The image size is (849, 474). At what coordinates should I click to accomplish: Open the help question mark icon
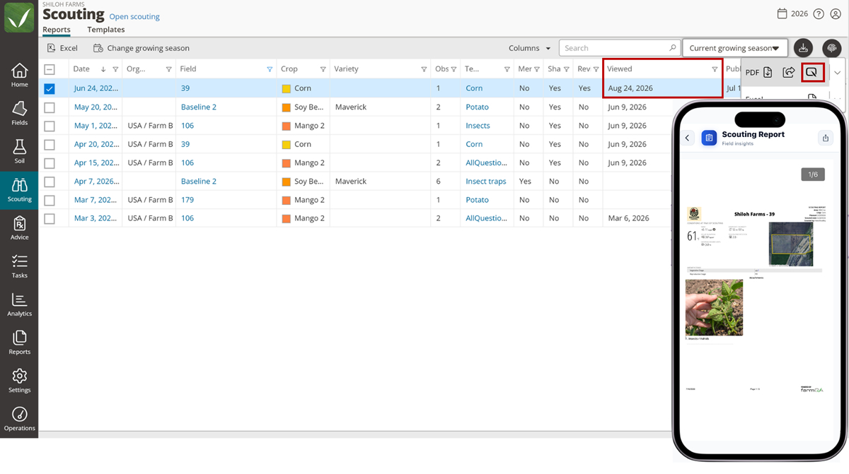tap(819, 14)
